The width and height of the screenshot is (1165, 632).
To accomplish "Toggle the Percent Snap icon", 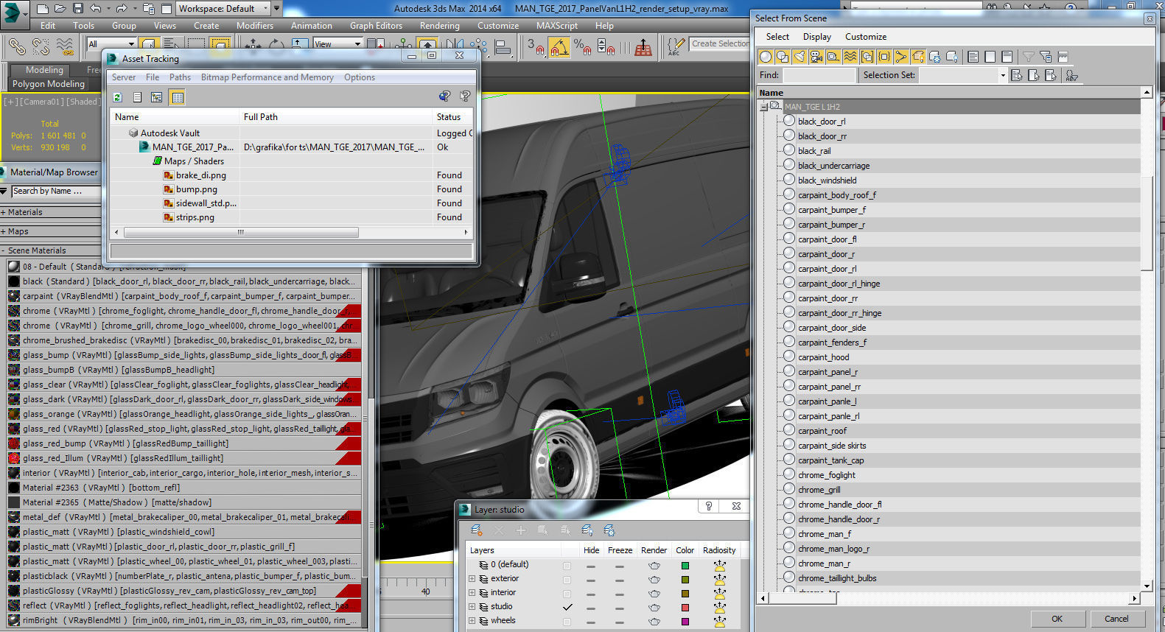I will coord(582,48).
